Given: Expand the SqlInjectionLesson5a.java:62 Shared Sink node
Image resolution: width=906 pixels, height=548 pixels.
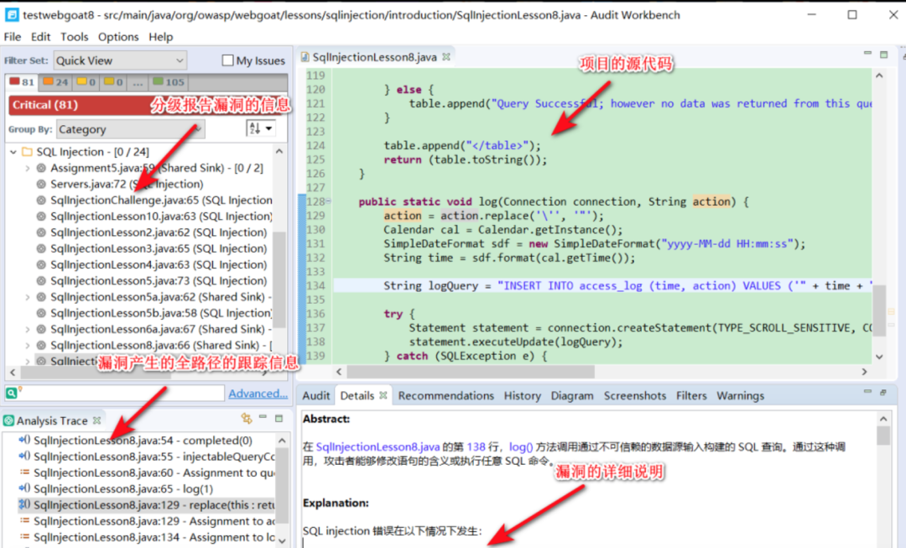Looking at the screenshot, I should (27, 297).
